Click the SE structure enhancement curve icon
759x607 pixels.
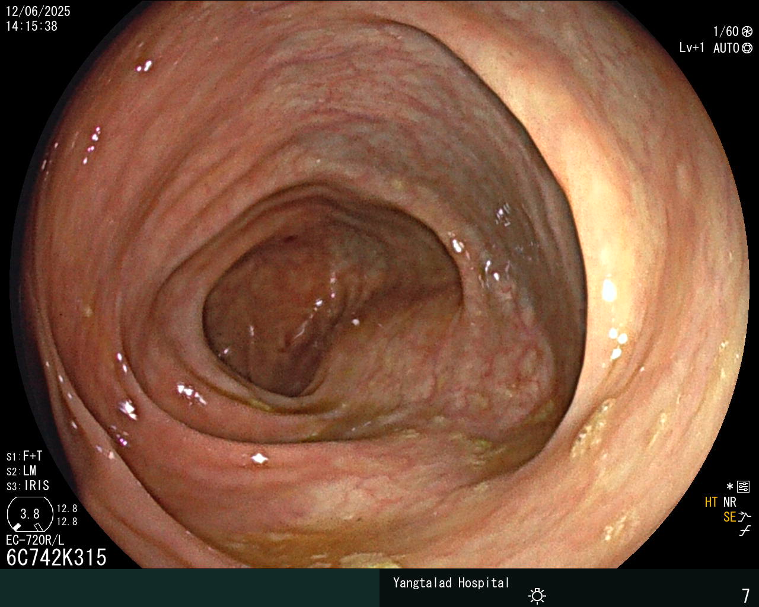(745, 517)
